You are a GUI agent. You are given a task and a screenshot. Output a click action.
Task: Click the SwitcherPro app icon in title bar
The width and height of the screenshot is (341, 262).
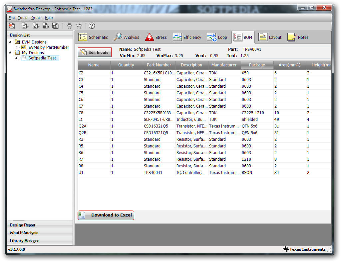point(10,9)
